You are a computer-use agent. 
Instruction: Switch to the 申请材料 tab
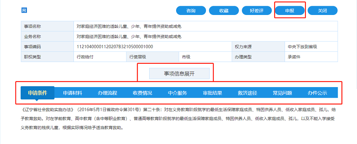tap(73, 93)
